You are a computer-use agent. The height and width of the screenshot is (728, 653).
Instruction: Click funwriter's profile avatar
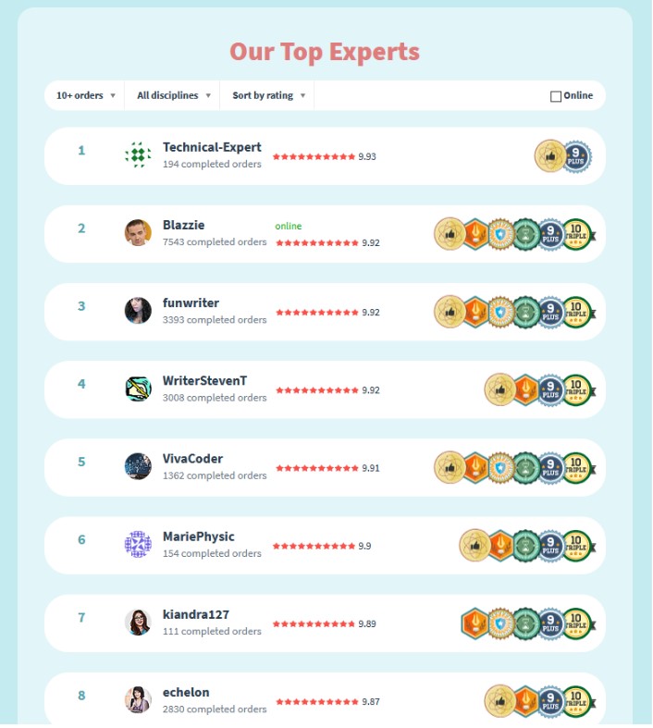(139, 311)
